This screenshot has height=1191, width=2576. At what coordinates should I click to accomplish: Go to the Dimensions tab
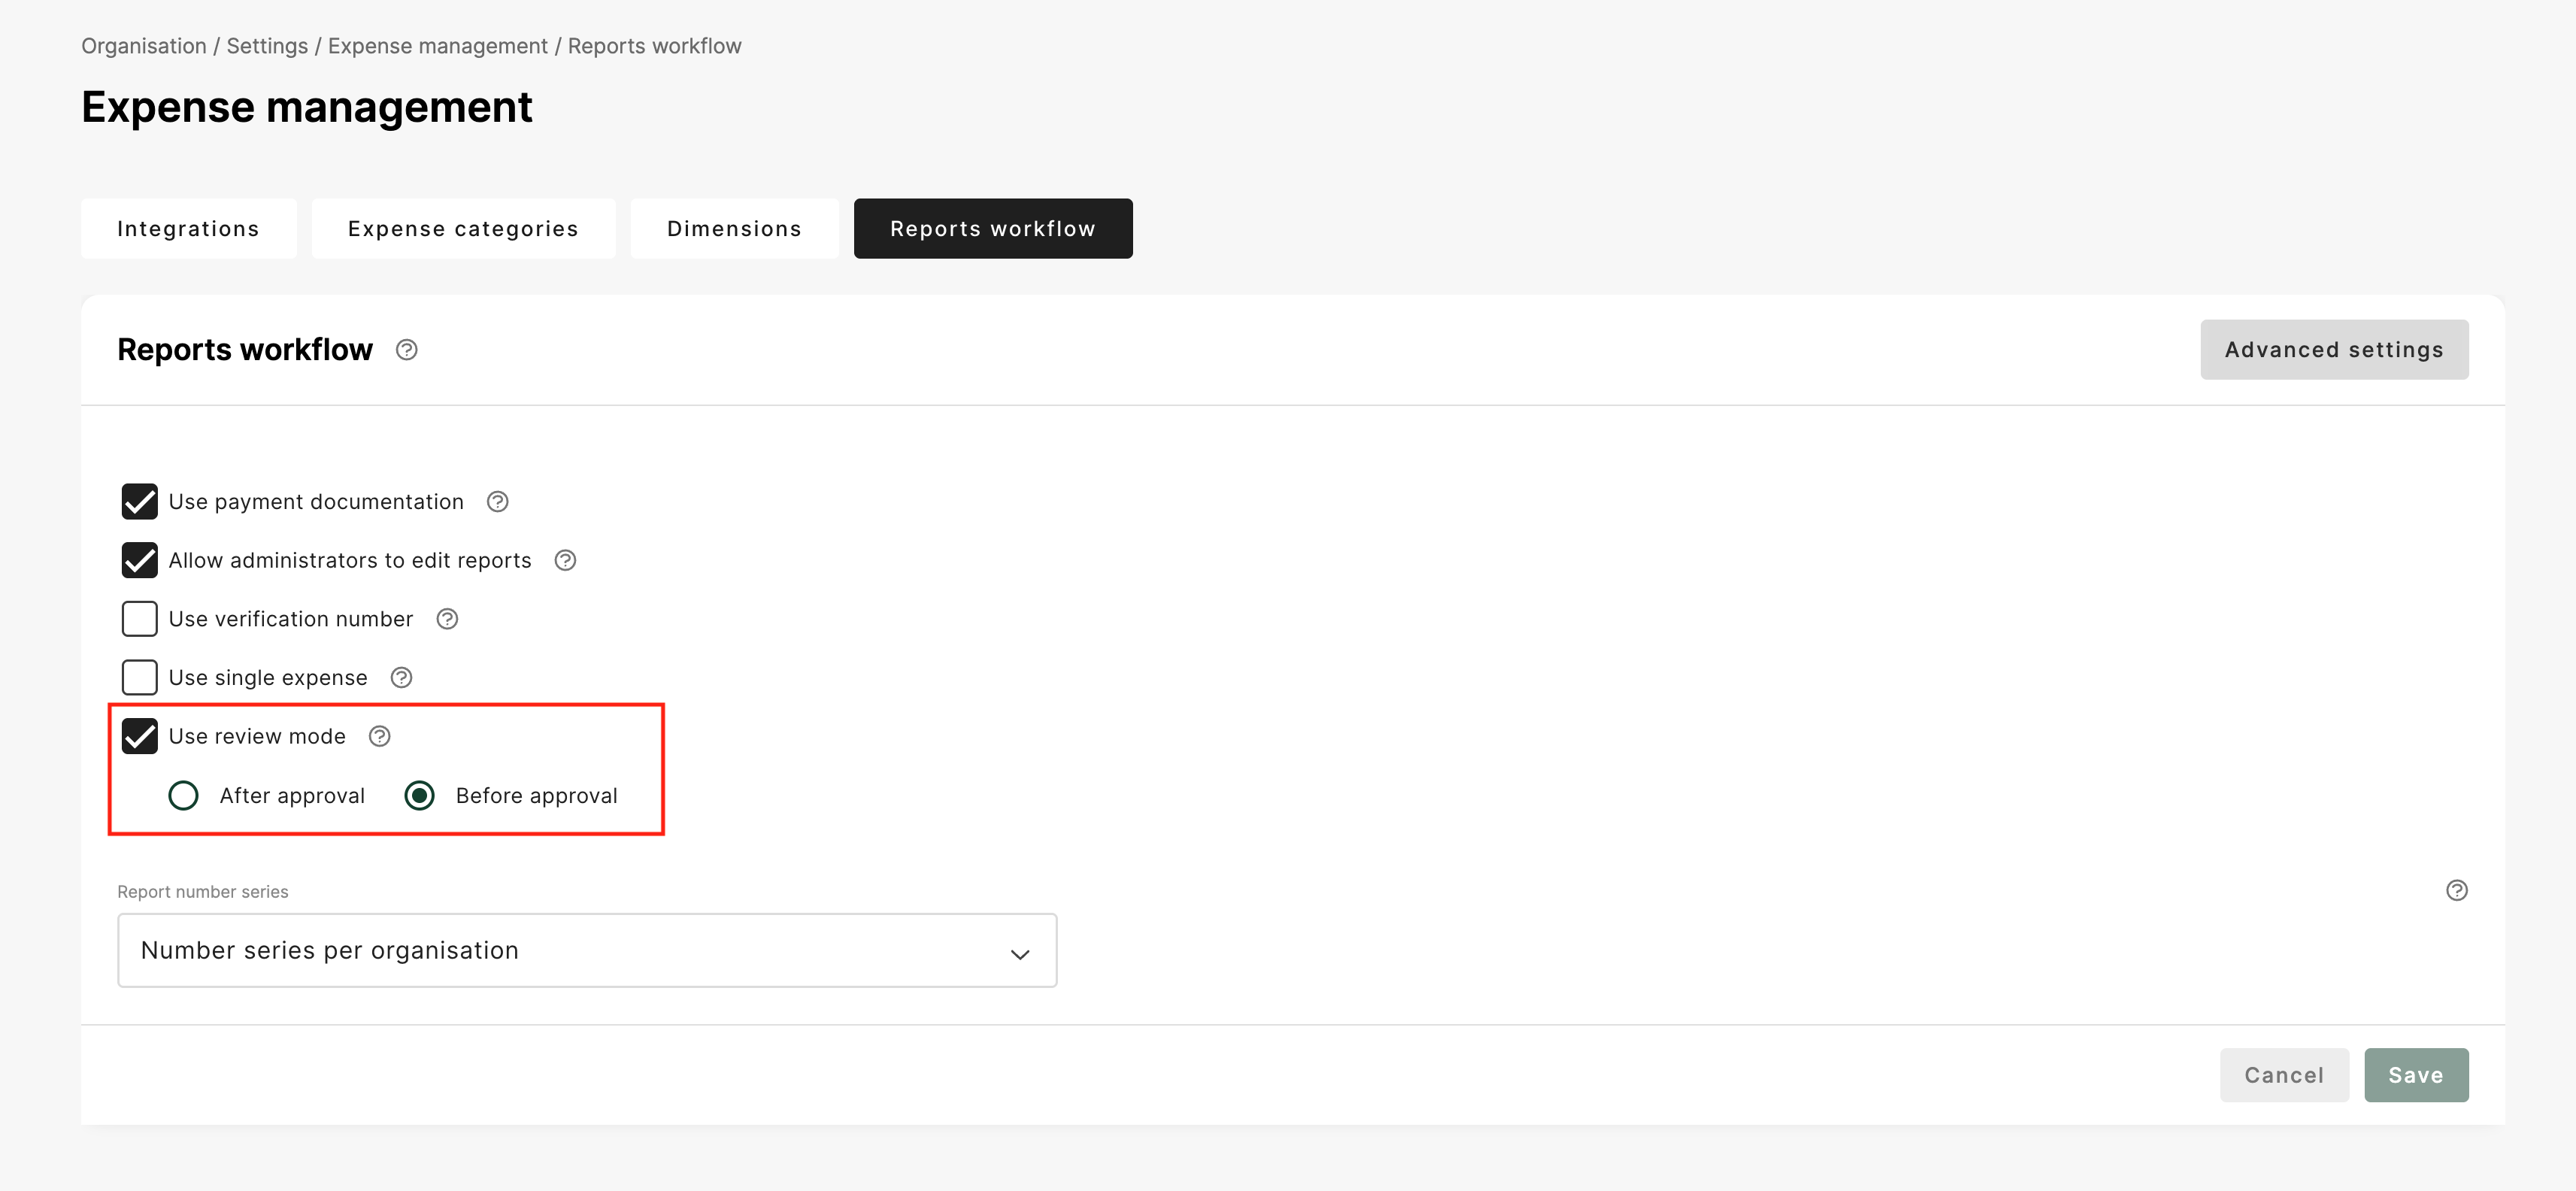(734, 229)
